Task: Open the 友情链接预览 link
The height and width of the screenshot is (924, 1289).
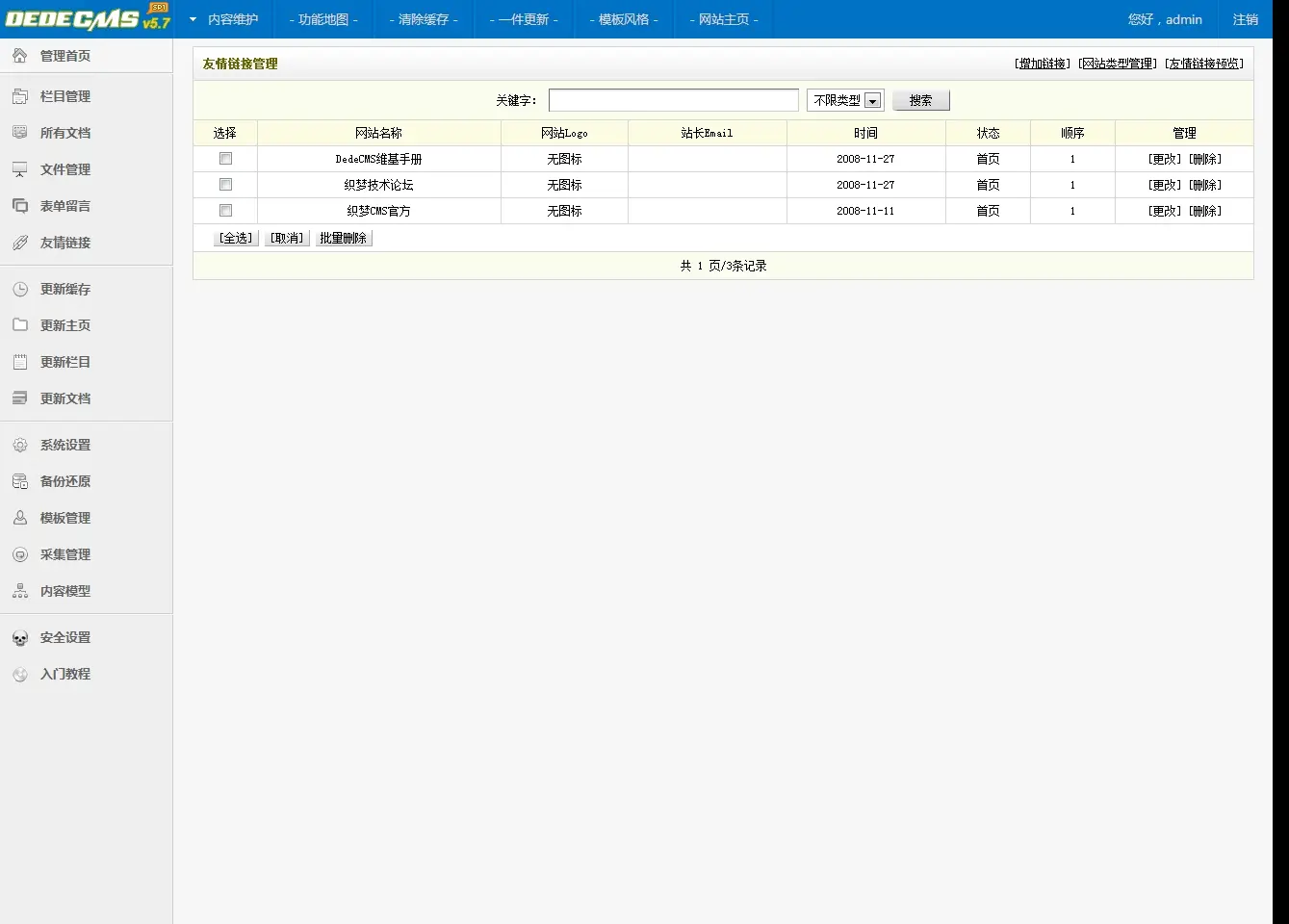Action: [1204, 64]
